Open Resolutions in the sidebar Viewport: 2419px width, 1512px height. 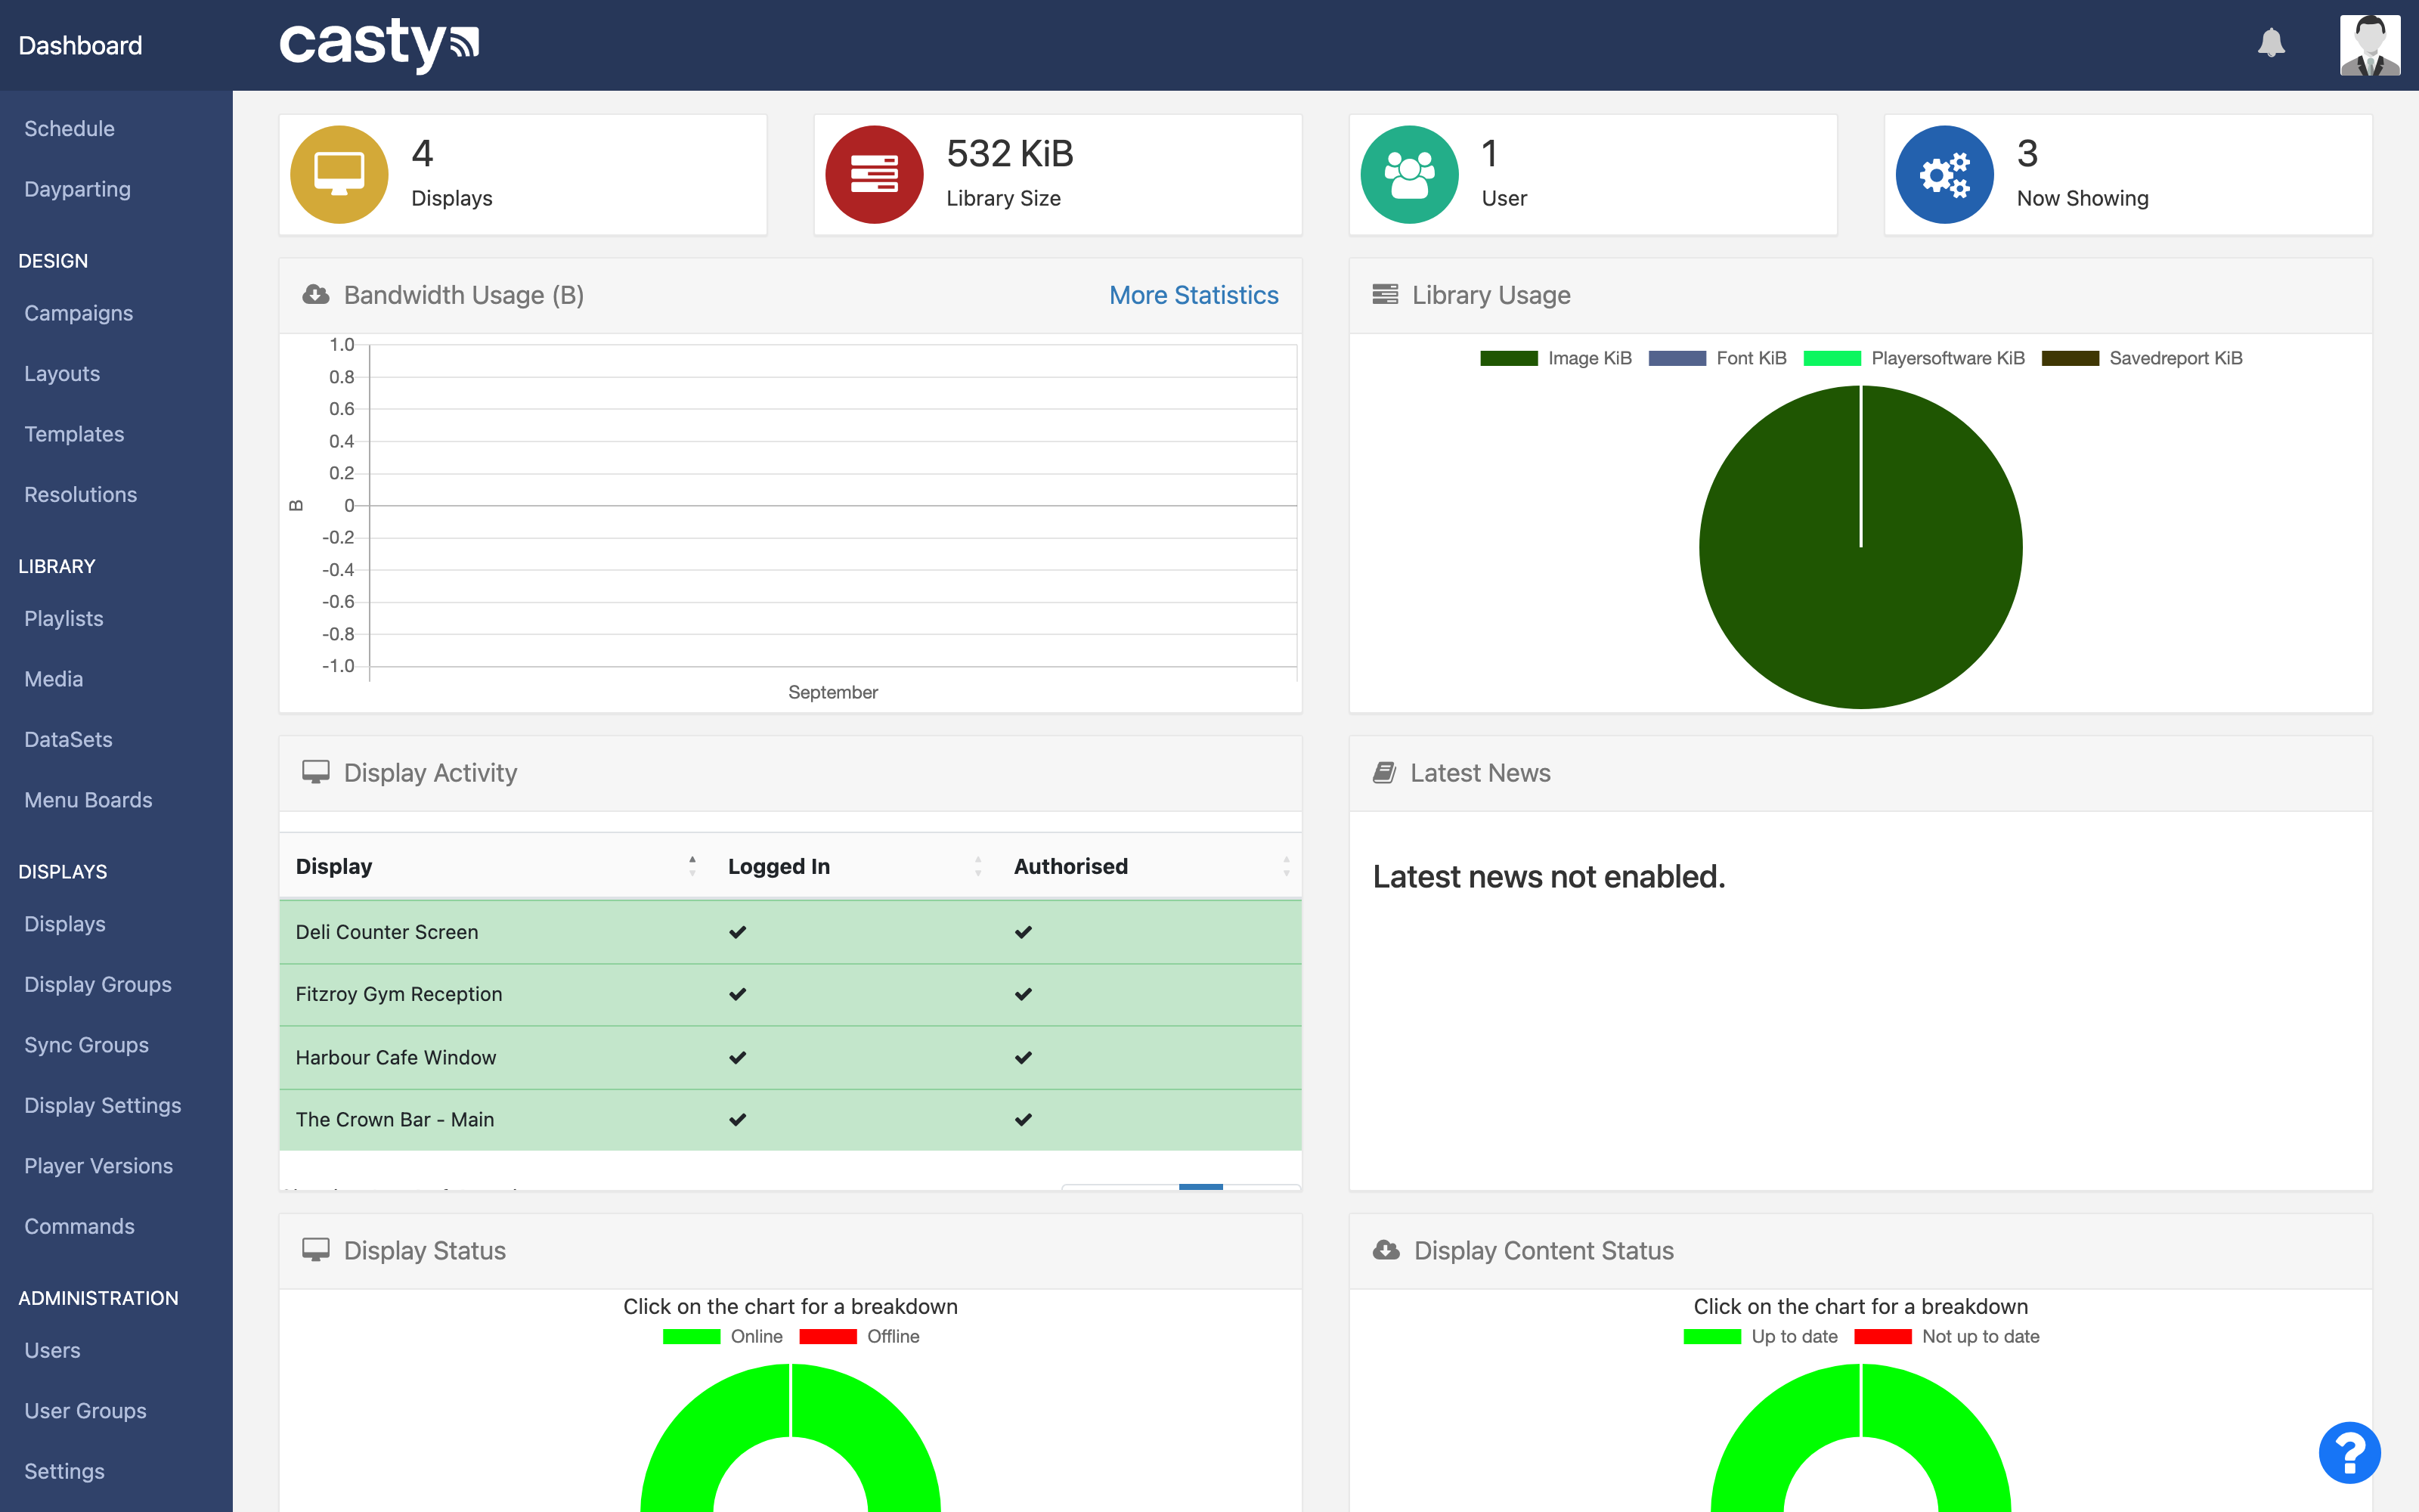click(x=80, y=494)
